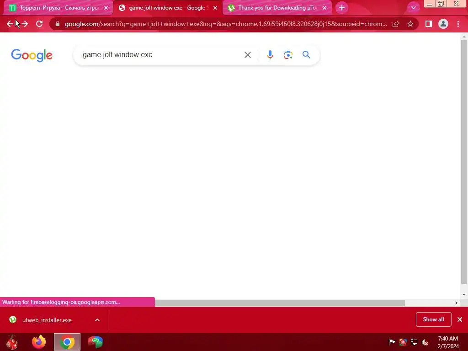Close the Торрент-Игруха tab

click(x=106, y=8)
